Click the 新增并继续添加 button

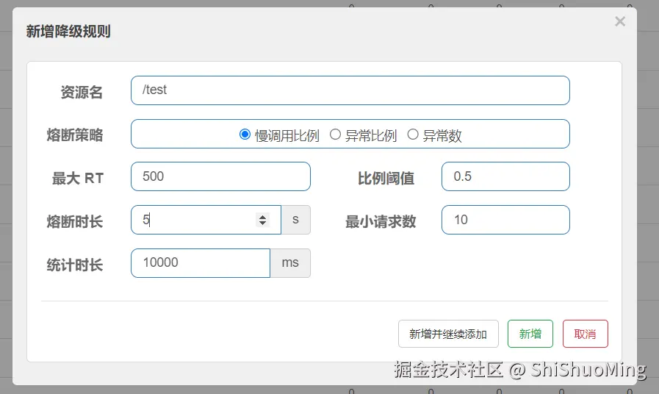point(448,334)
